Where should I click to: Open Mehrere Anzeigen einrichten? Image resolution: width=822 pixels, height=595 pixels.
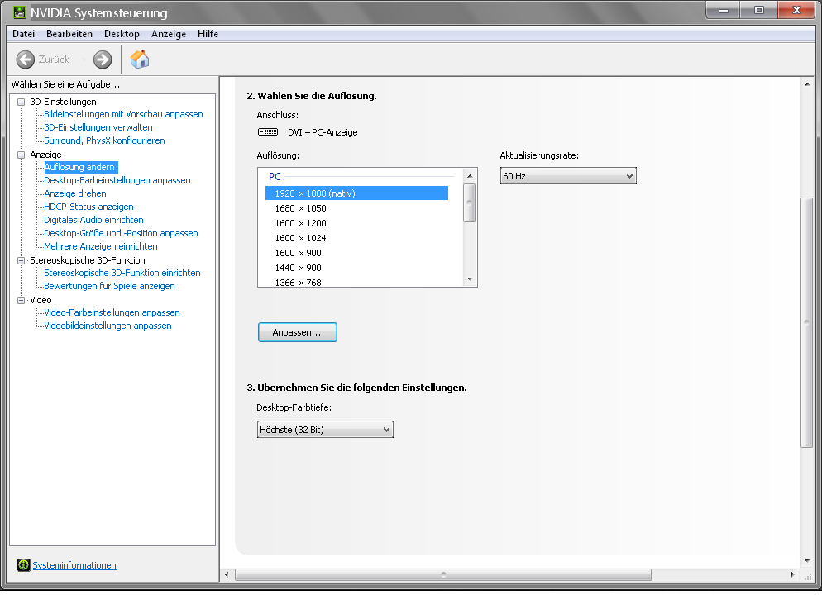[101, 246]
